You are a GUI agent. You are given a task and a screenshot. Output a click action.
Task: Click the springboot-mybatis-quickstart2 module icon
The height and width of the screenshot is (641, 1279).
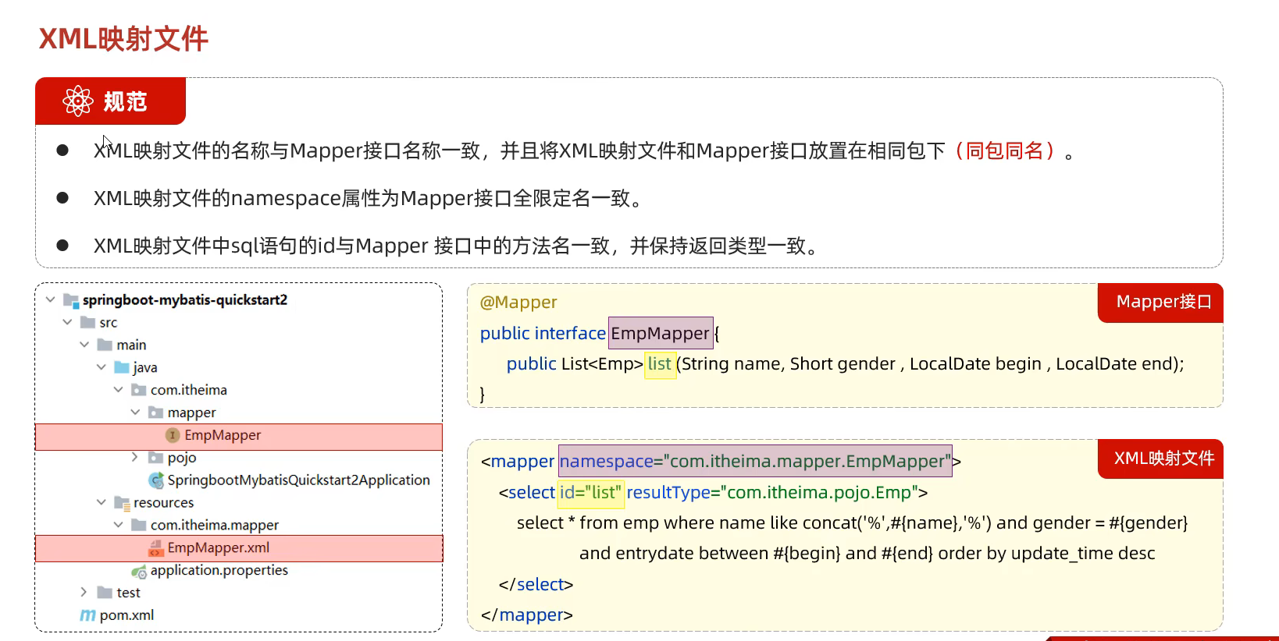(71, 300)
